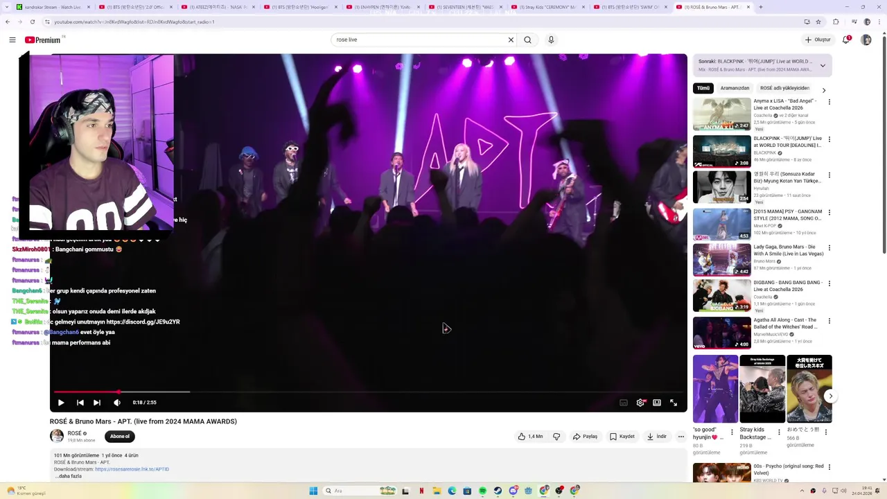Switch to the kandrakar Stream browser tab
This screenshot has width=887, height=499.
(x=53, y=7)
